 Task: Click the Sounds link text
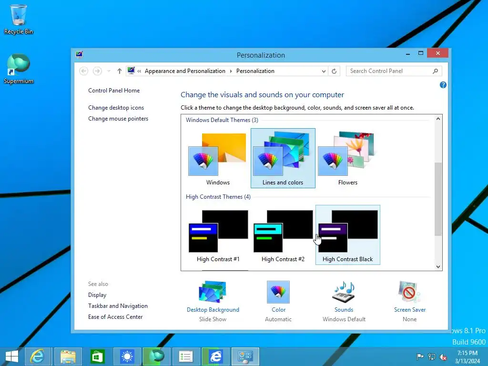tap(344, 310)
